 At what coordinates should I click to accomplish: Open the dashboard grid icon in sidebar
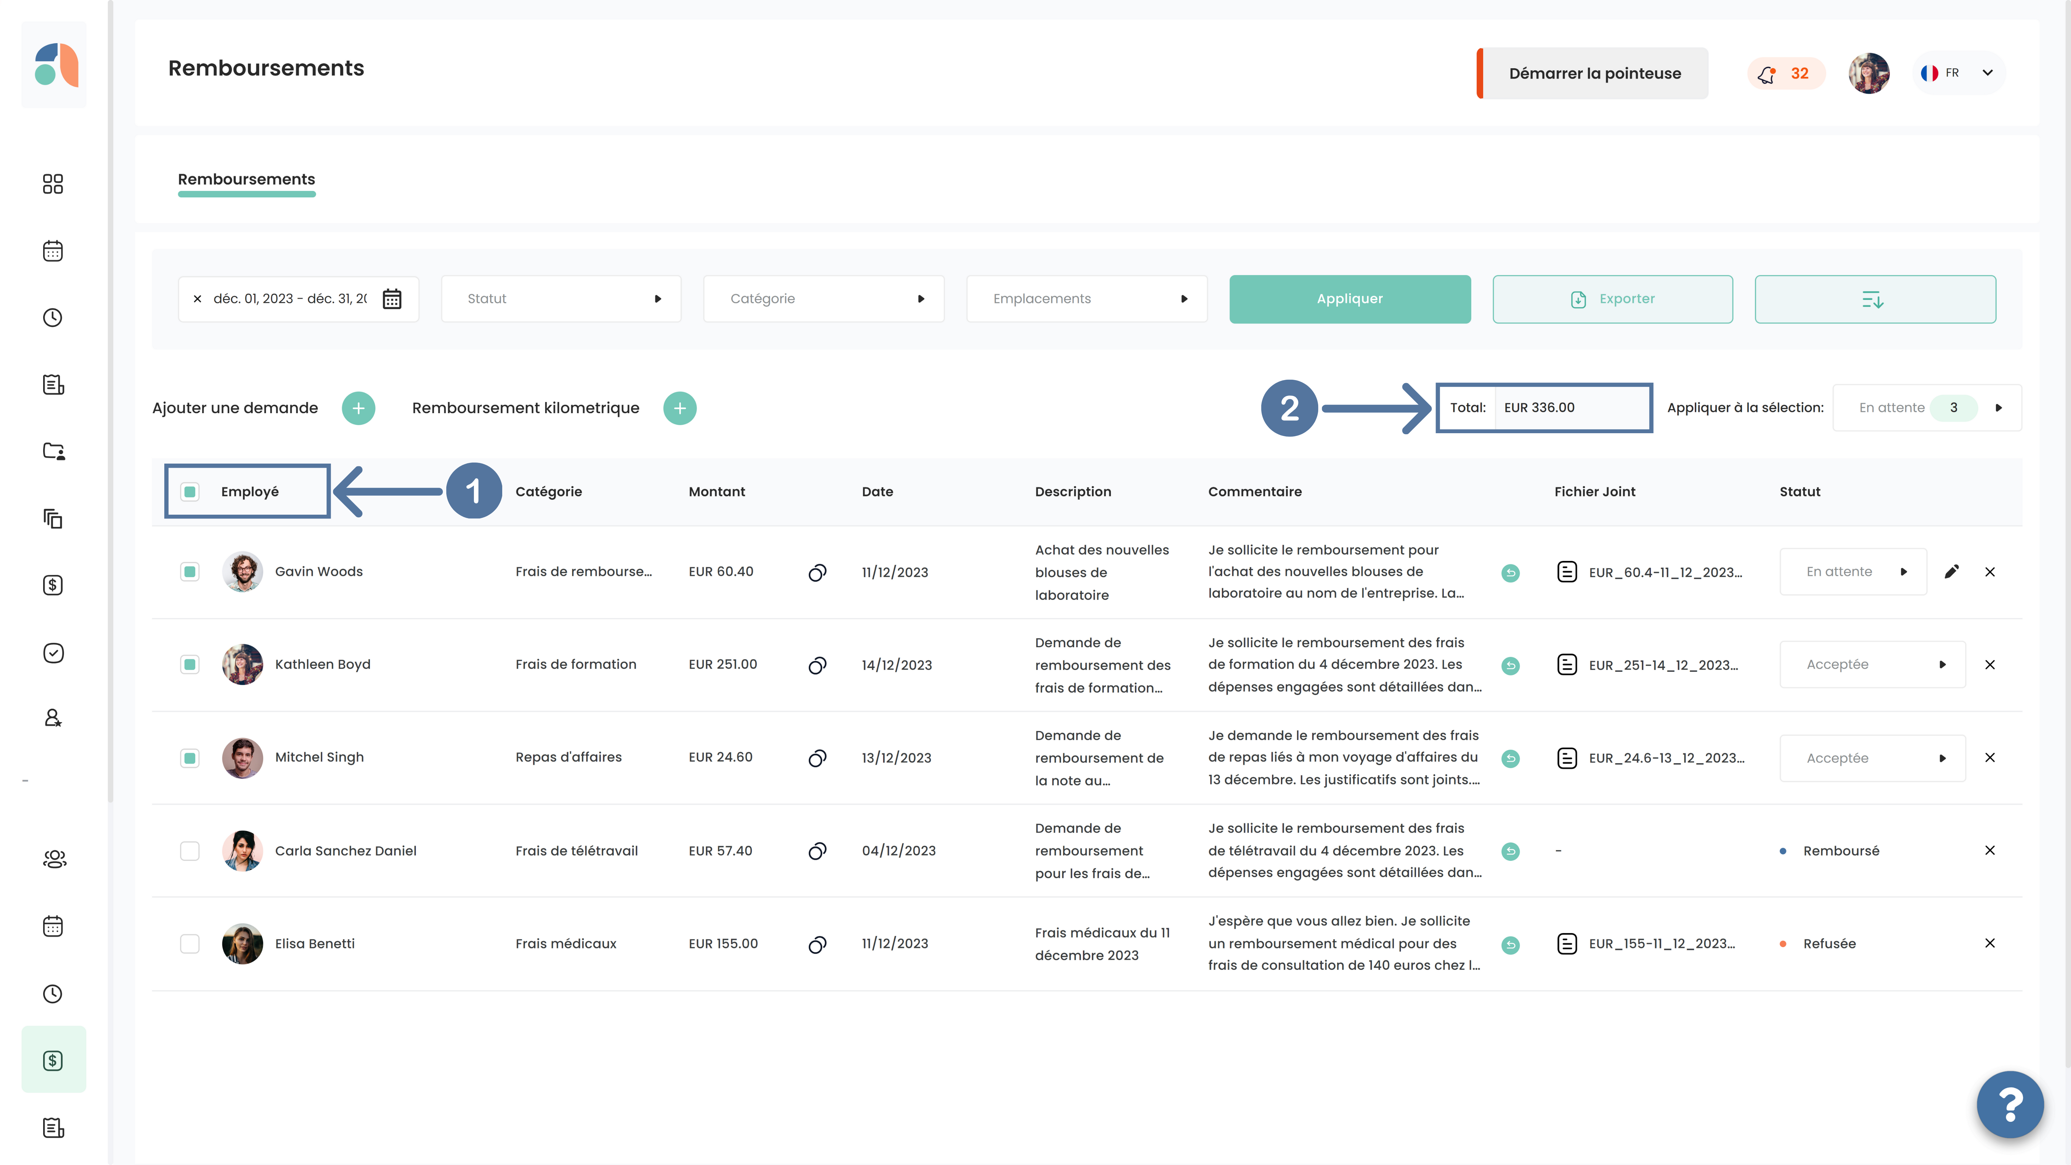coord(53,184)
